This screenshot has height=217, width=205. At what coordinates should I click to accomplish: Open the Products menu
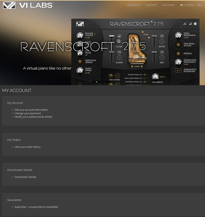click(134, 5)
